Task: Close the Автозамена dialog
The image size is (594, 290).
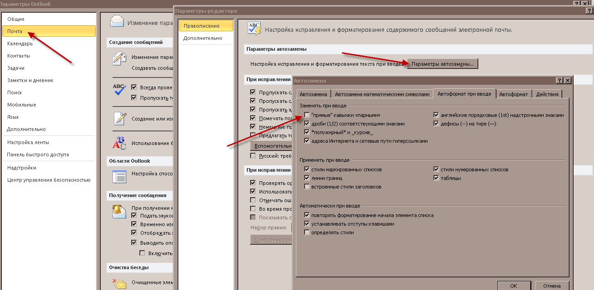Action: pos(567,80)
